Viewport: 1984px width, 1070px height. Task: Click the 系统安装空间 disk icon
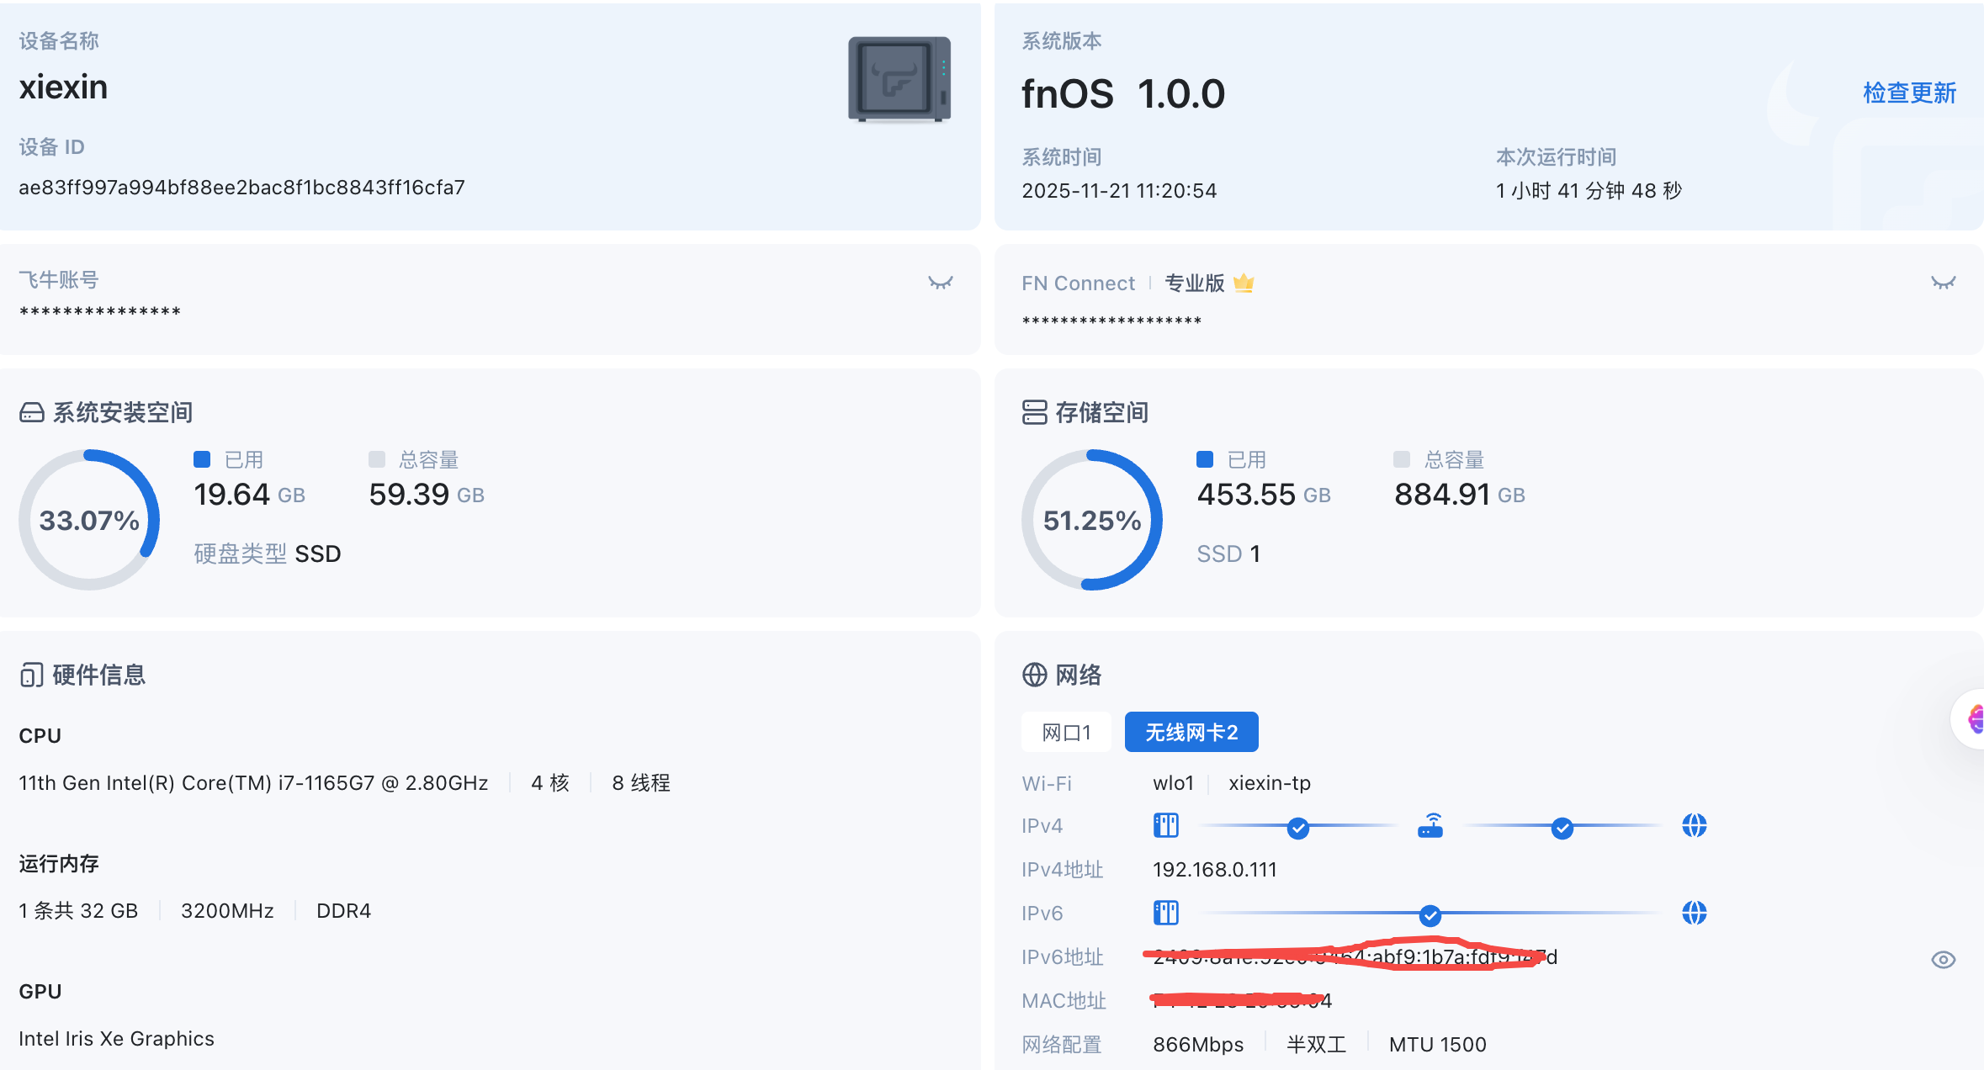(32, 412)
